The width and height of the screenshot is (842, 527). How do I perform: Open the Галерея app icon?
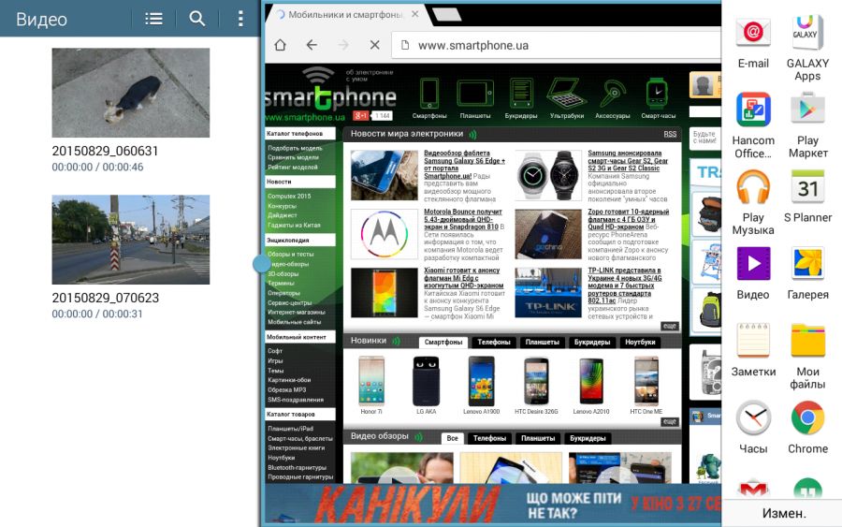pyautogui.click(x=807, y=264)
